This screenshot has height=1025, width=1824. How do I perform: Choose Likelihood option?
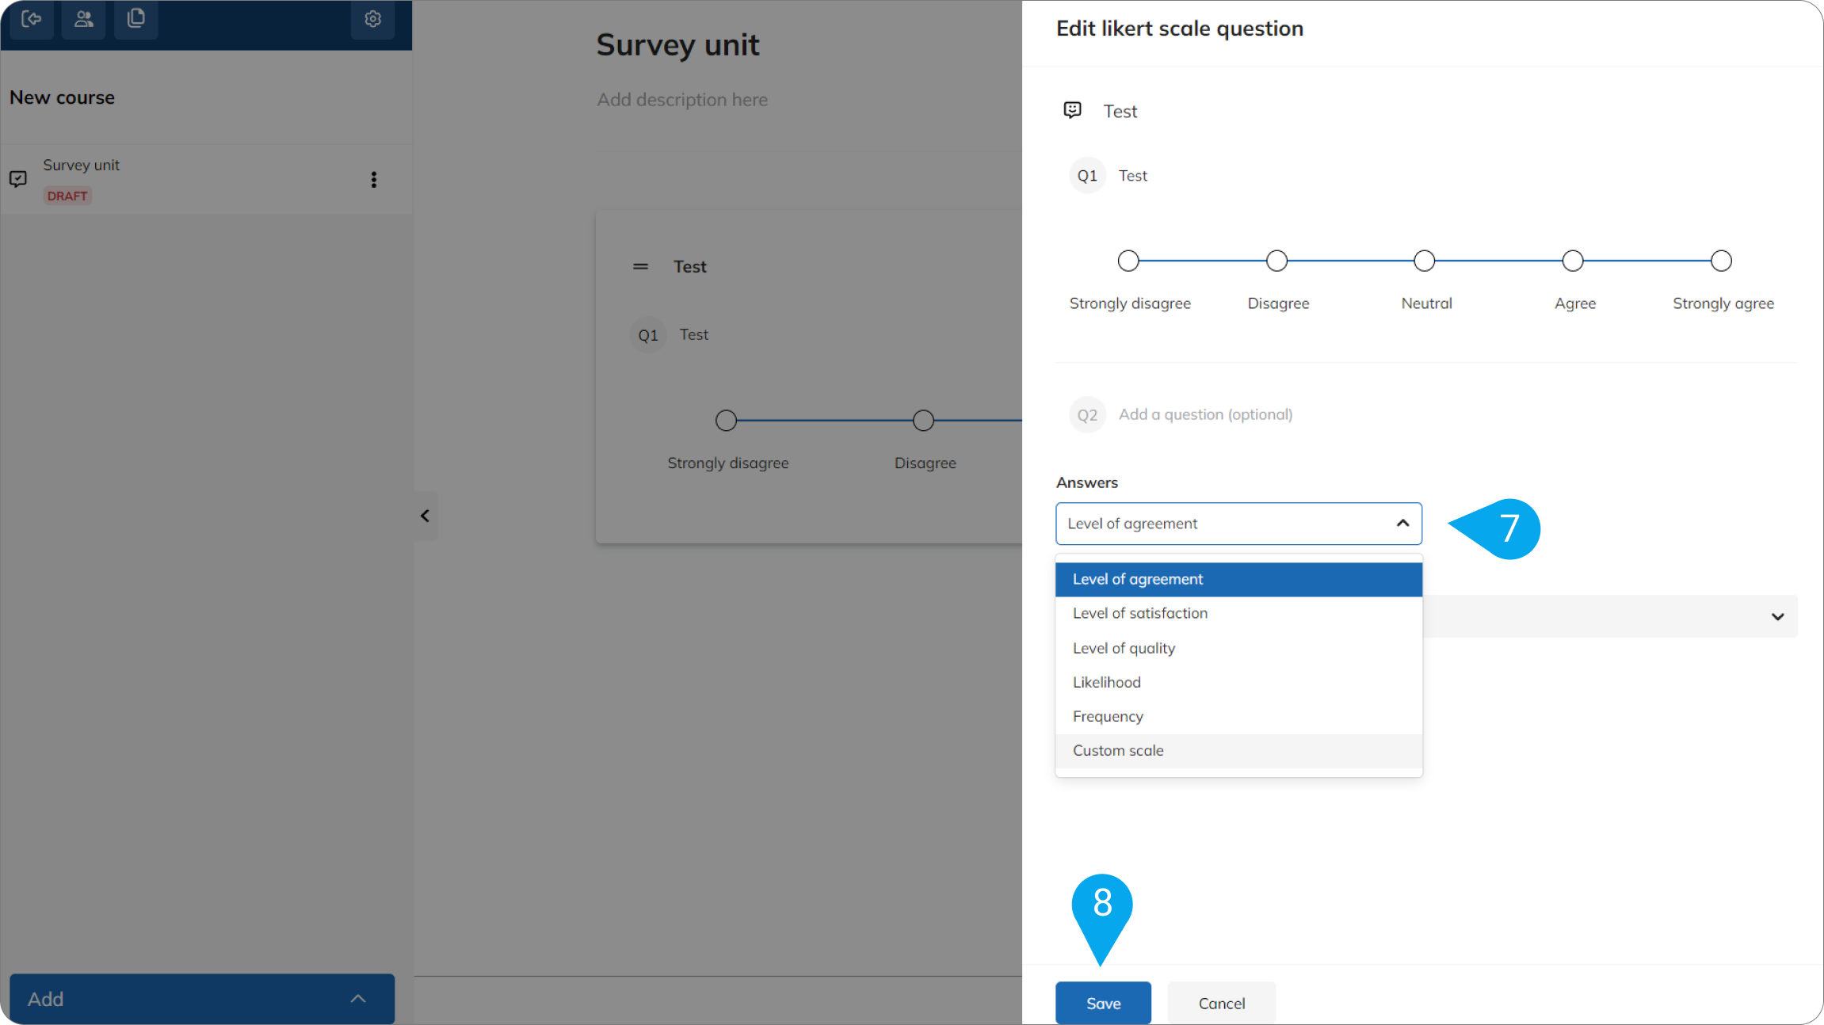point(1238,682)
